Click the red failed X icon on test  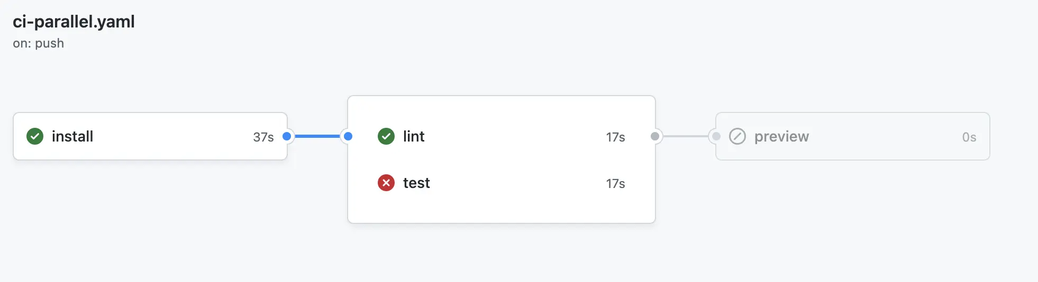pos(386,183)
